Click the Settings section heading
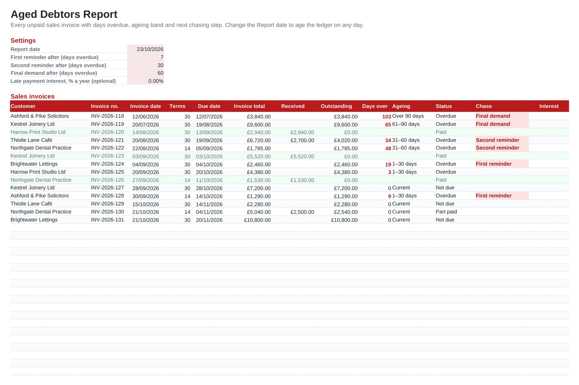The image size is (579, 385). point(23,41)
